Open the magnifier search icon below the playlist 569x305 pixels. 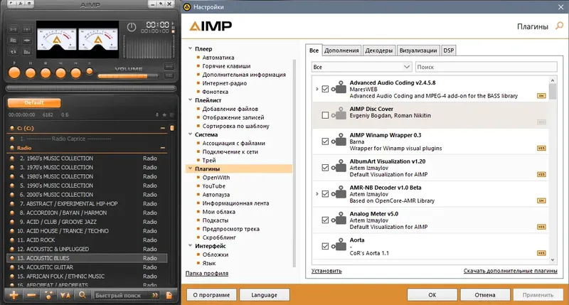click(83, 295)
